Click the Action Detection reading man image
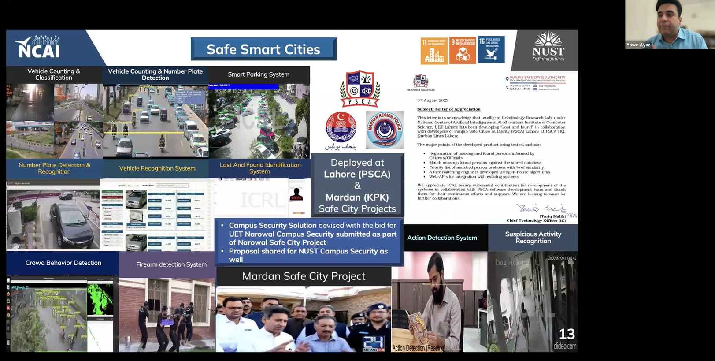 point(439,302)
